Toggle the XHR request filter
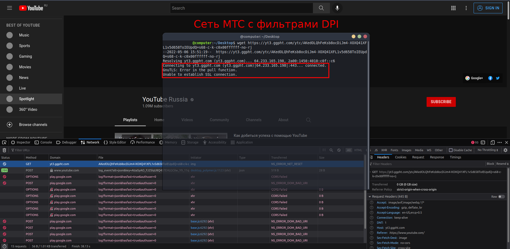The height and width of the screenshot is (249, 510). (x=384, y=150)
